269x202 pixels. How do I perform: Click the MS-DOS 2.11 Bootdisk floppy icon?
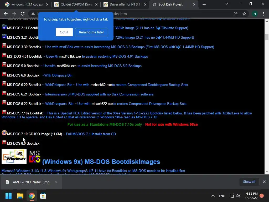tap(4, 27)
